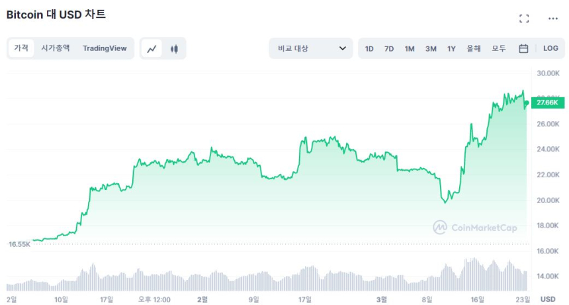The height and width of the screenshot is (305, 569).
Task: Show the 1Y time range
Action: [x=451, y=48]
